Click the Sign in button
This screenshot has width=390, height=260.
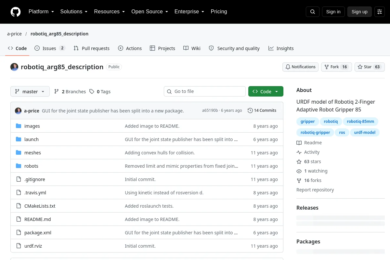(x=333, y=12)
